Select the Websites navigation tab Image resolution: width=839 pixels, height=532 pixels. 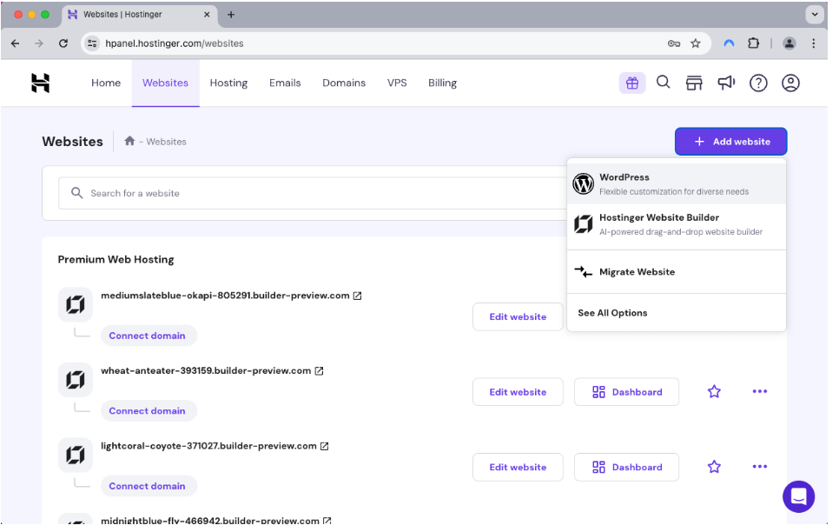[x=165, y=83]
